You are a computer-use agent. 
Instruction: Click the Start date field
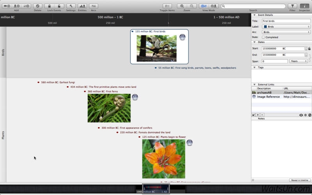click(283, 48)
